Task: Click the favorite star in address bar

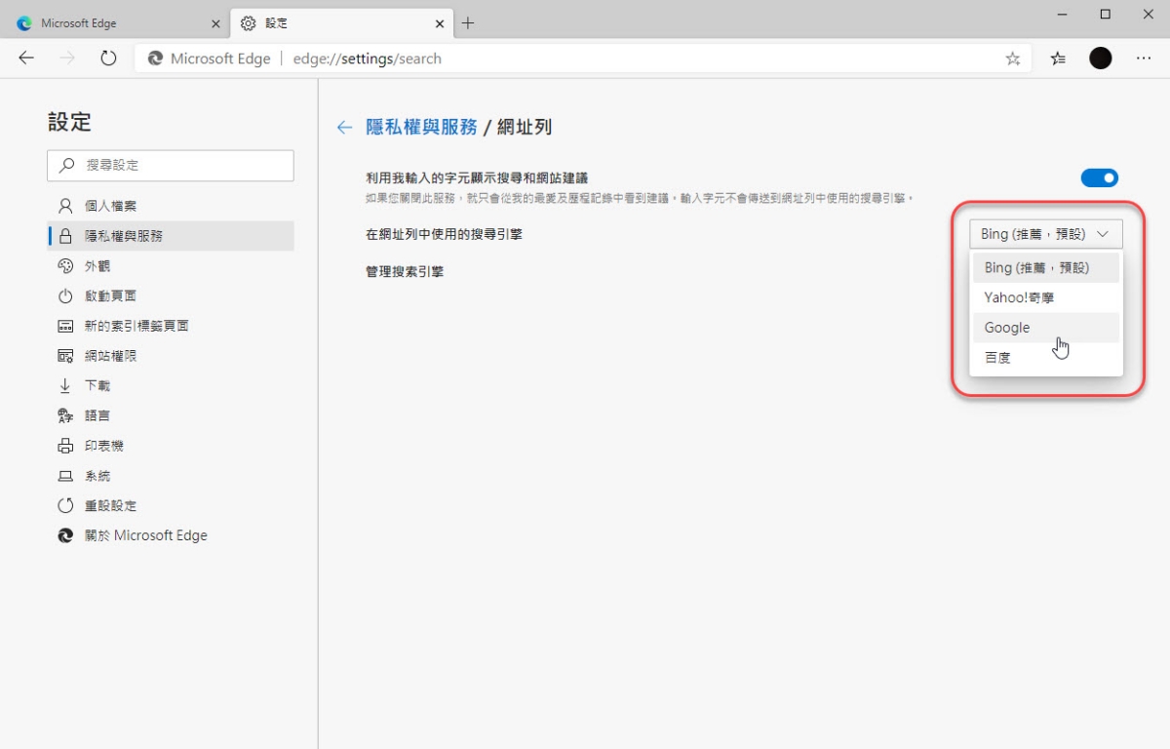Action: 1013,59
